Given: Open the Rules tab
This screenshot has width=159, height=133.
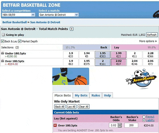Looking at the screenshot, I should point(96,95).
